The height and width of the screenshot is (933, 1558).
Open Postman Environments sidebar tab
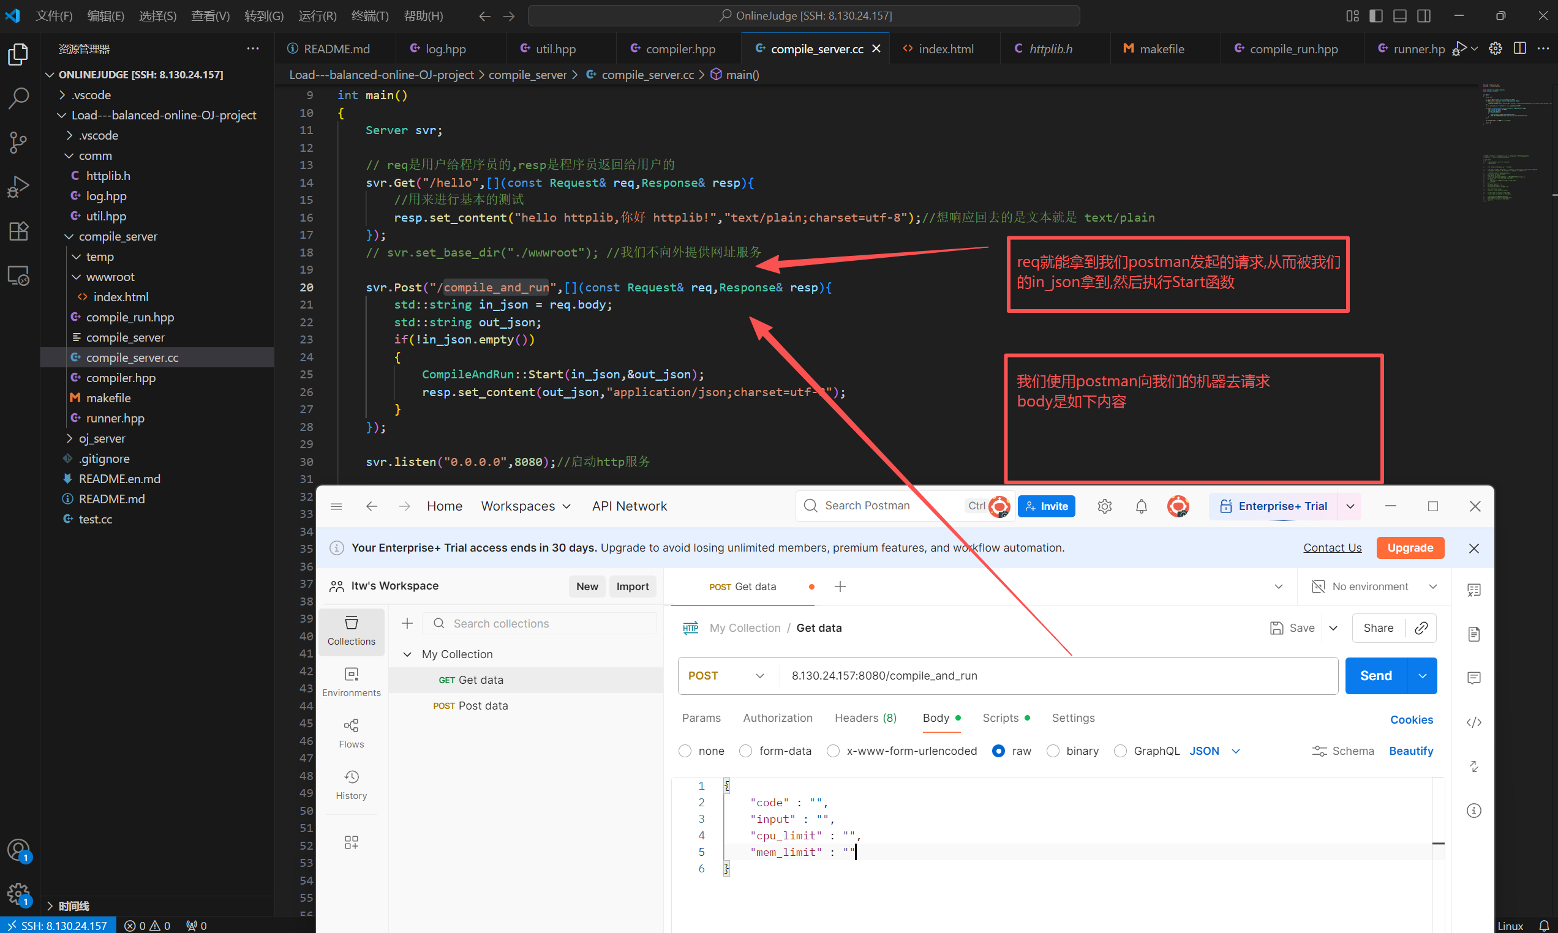pos(352,682)
